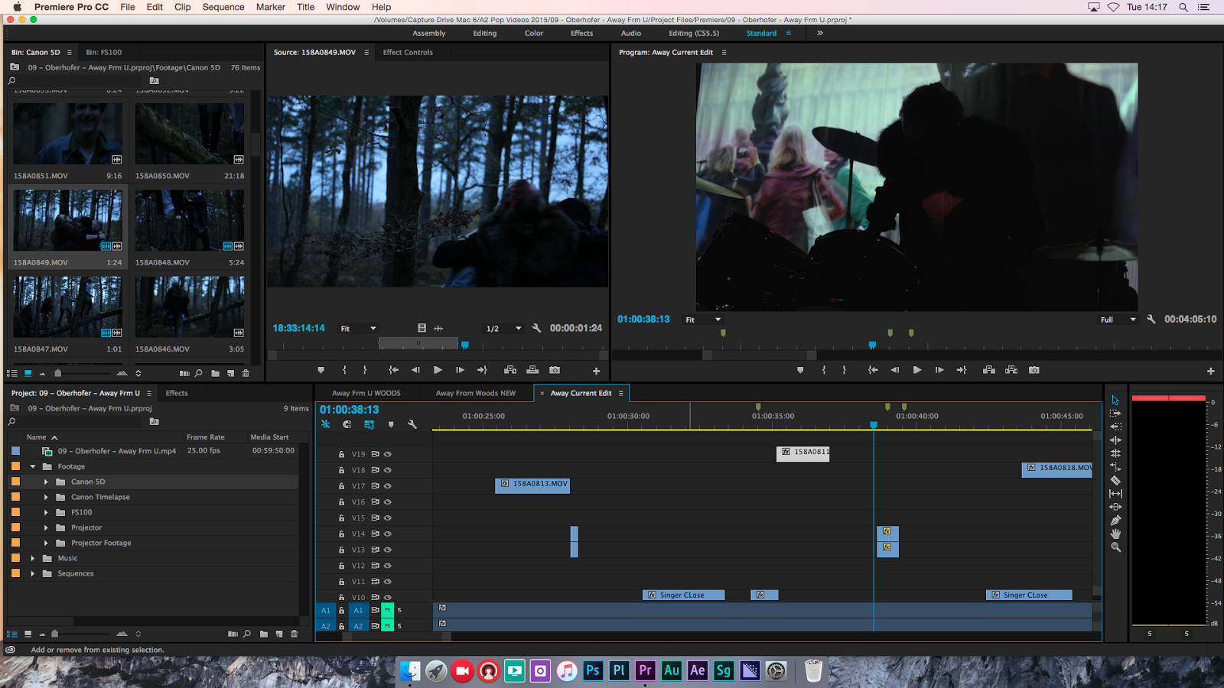This screenshot has width=1224, height=688.
Task: Select the Hand tool
Action: point(1115,534)
